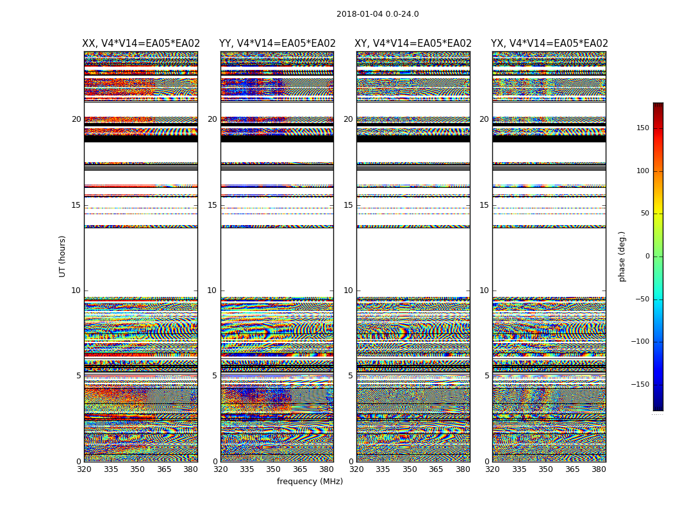Click the YX, V4*V14=EA05*EA02 subplot title
This screenshot has width=673, height=513.
point(549,44)
